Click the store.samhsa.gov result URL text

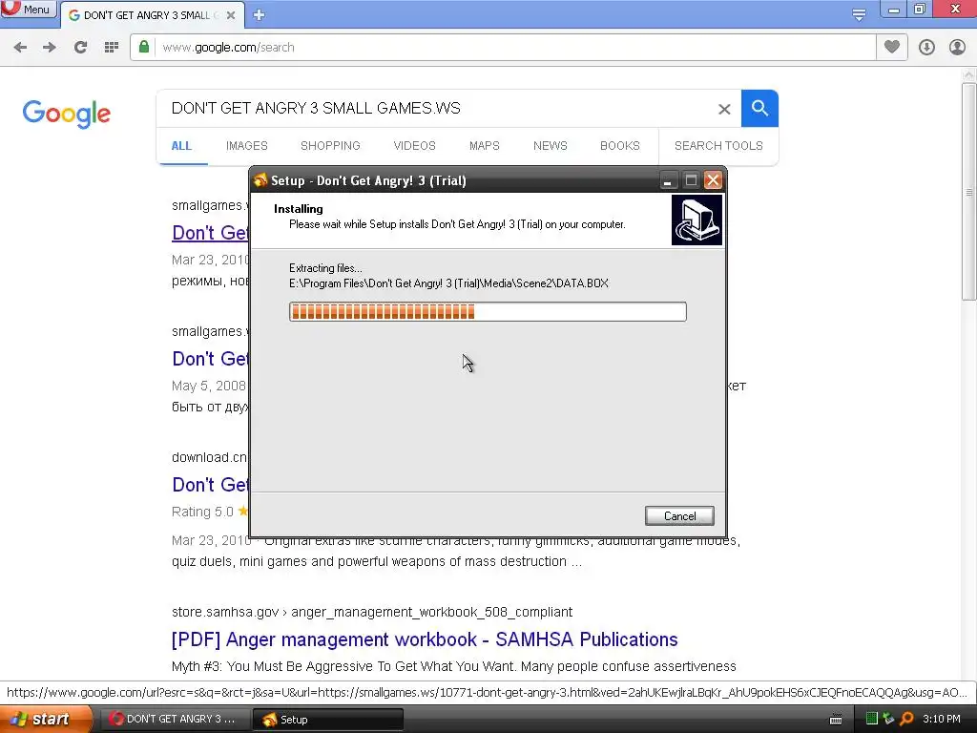372,612
